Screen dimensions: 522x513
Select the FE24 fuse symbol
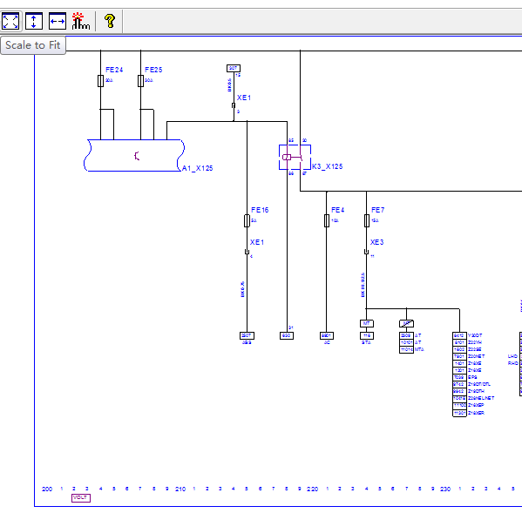(100, 81)
